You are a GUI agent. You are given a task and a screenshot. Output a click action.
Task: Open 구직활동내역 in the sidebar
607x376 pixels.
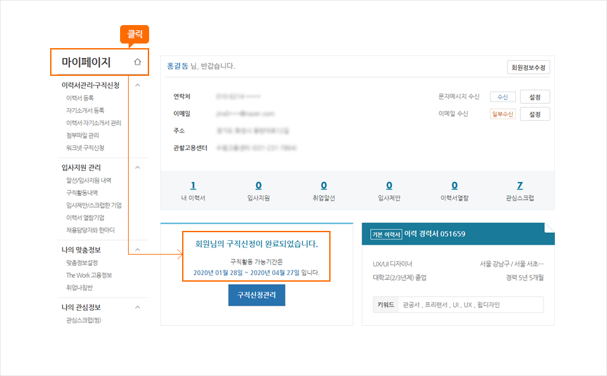82,193
